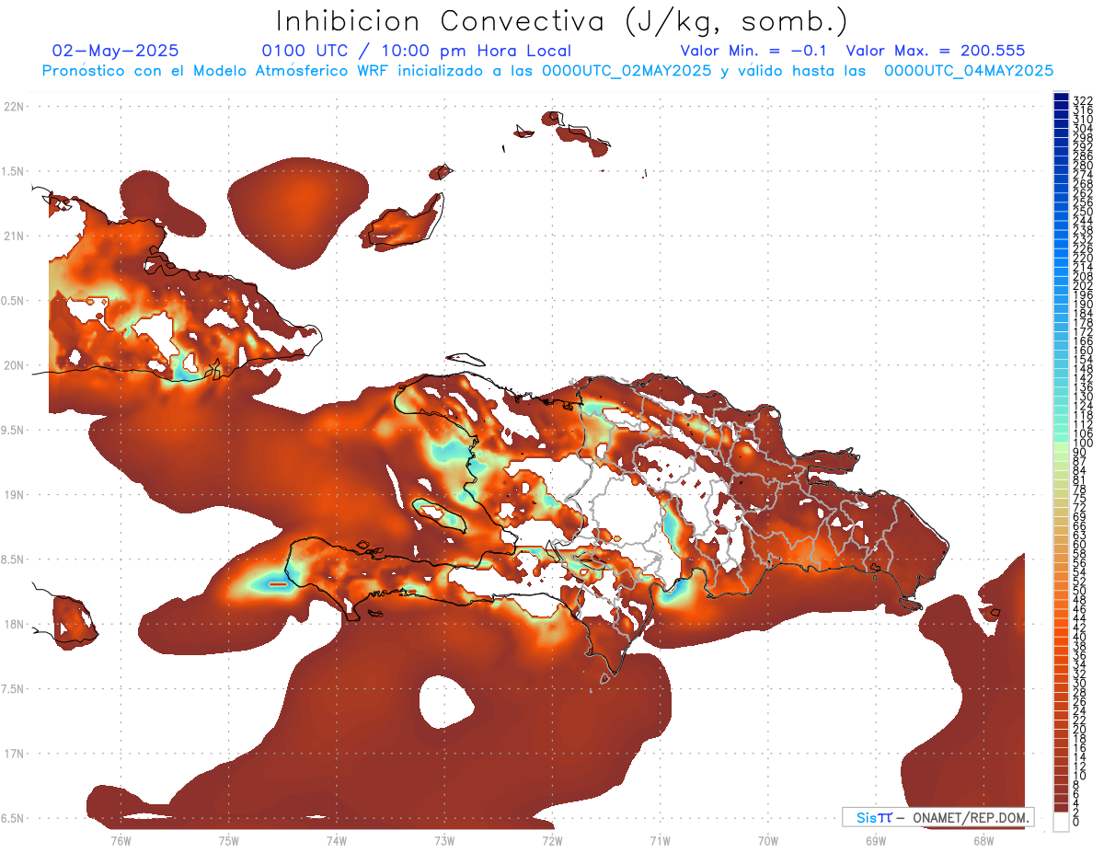
Task: Click the "20N" latitude label
Action: (13, 365)
